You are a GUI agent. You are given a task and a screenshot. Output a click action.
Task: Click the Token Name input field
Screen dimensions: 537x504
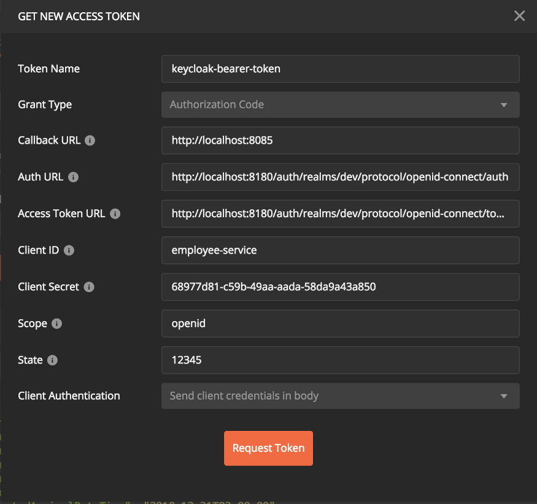pos(339,69)
